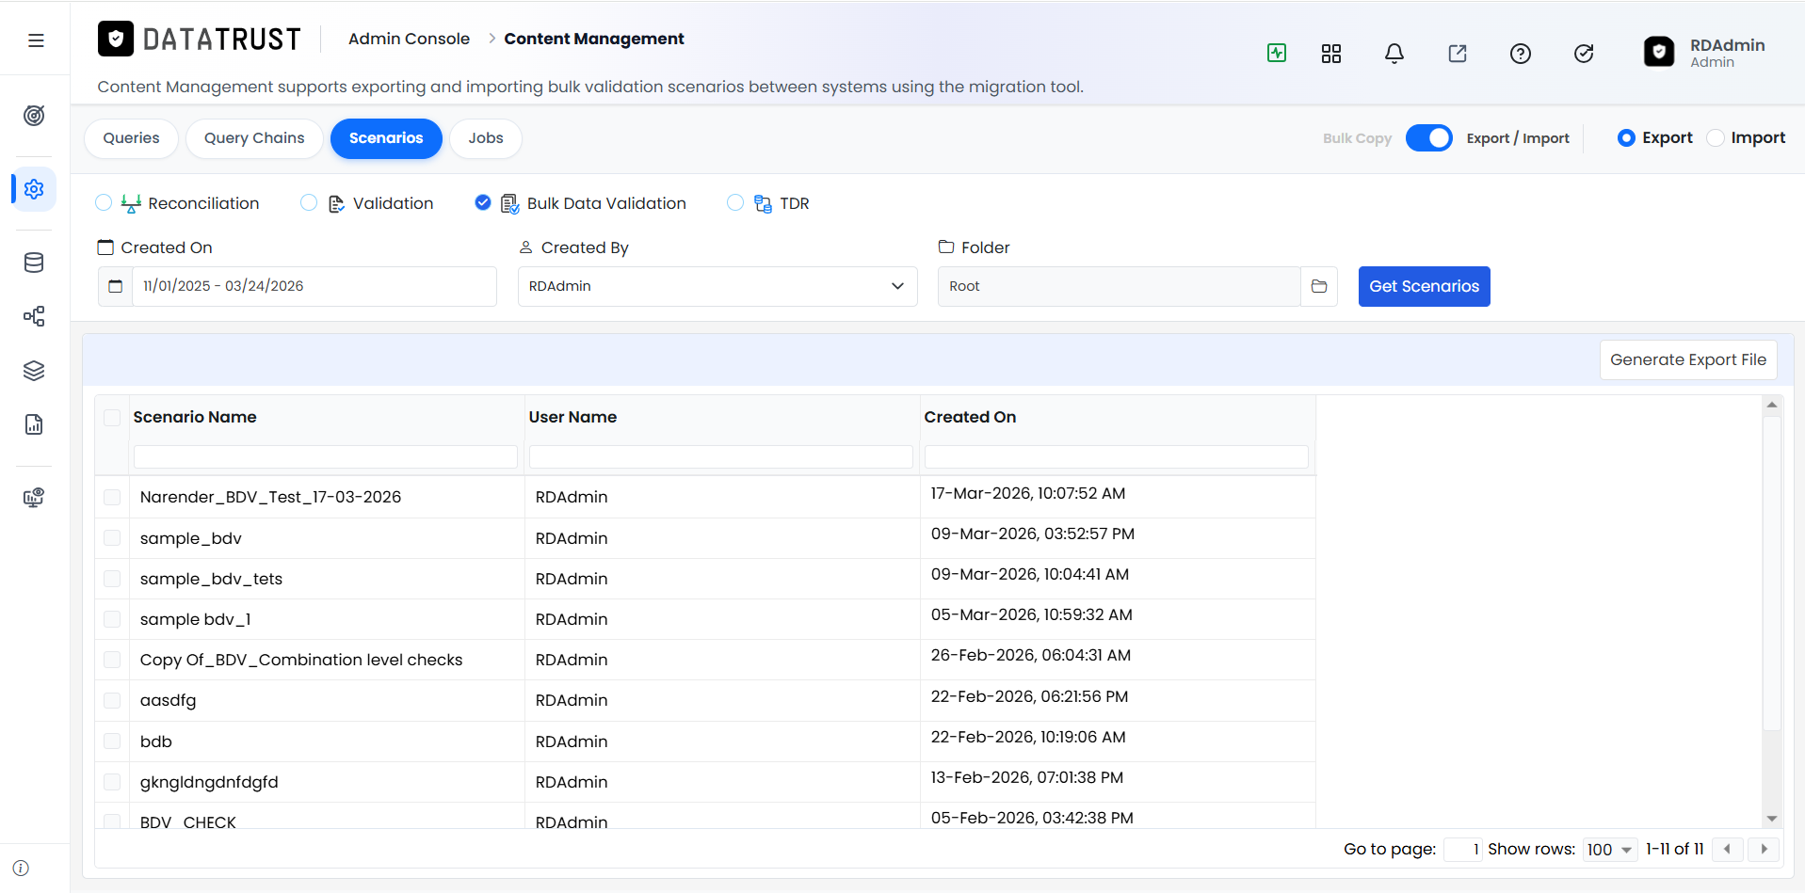Open the layers stack sidebar icon
The image size is (1805, 893).
coord(34,371)
